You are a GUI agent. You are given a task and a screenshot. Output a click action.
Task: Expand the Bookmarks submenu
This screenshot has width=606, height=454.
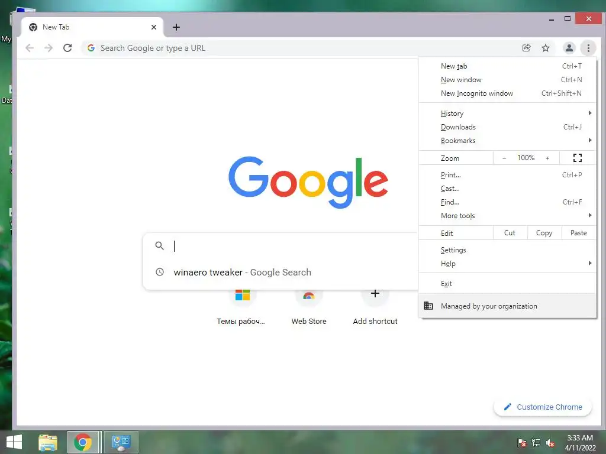507,141
